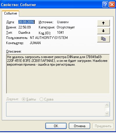Show the previous event with up arrow
Image resolution: width=116 pixels, height=133 pixels.
[103, 23]
